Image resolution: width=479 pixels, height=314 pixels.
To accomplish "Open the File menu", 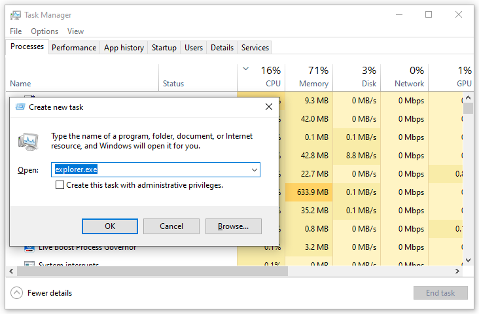I will click(16, 31).
